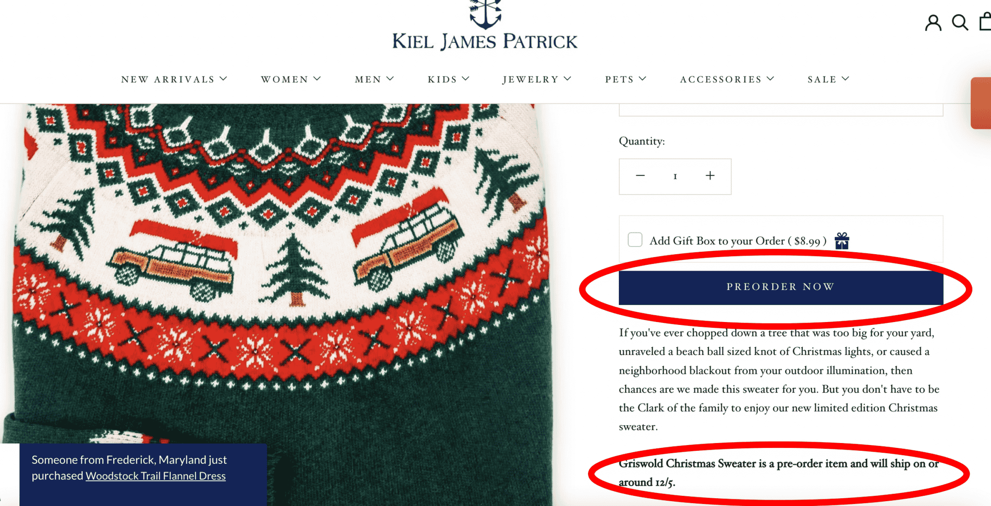
Task: Open the orange side tab at right edge
Action: coord(981,103)
